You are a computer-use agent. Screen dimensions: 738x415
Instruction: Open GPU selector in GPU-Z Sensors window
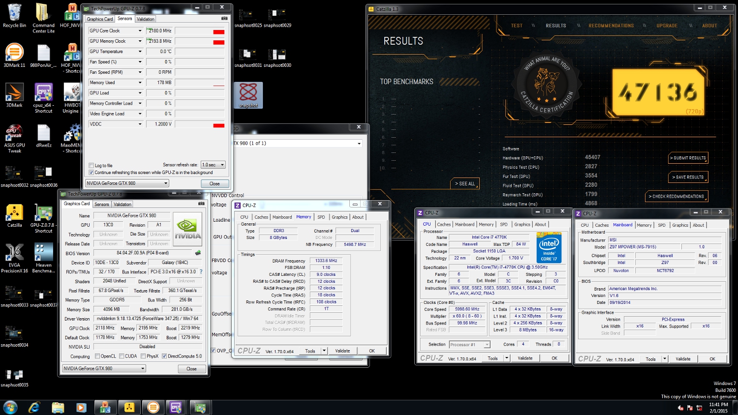coord(127,183)
